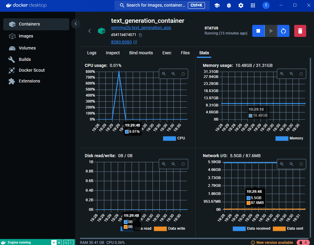
Task: Open Extensions in the sidebar
Action: 36,81
